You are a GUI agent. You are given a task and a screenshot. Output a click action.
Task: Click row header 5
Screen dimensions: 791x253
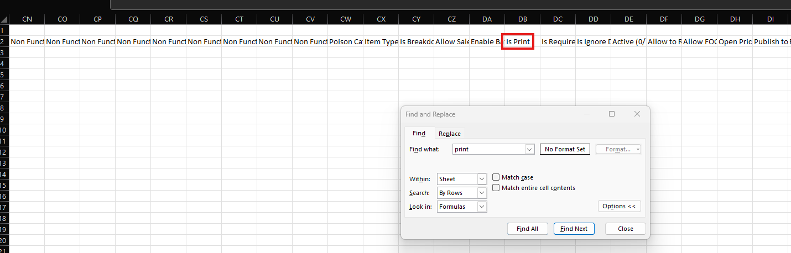(x=4, y=75)
